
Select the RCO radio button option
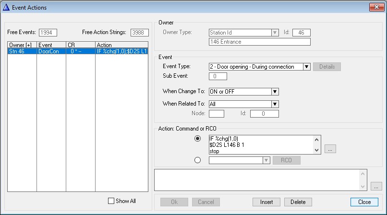click(x=197, y=160)
